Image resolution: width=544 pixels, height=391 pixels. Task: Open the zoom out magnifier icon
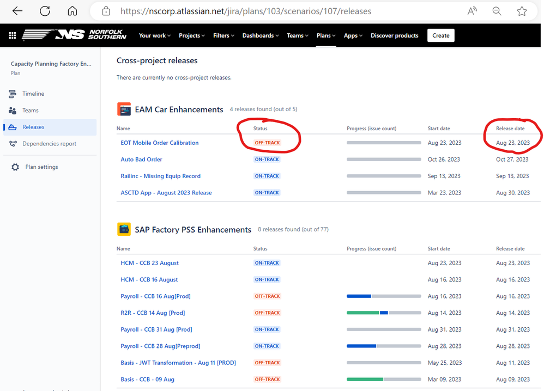(x=497, y=11)
